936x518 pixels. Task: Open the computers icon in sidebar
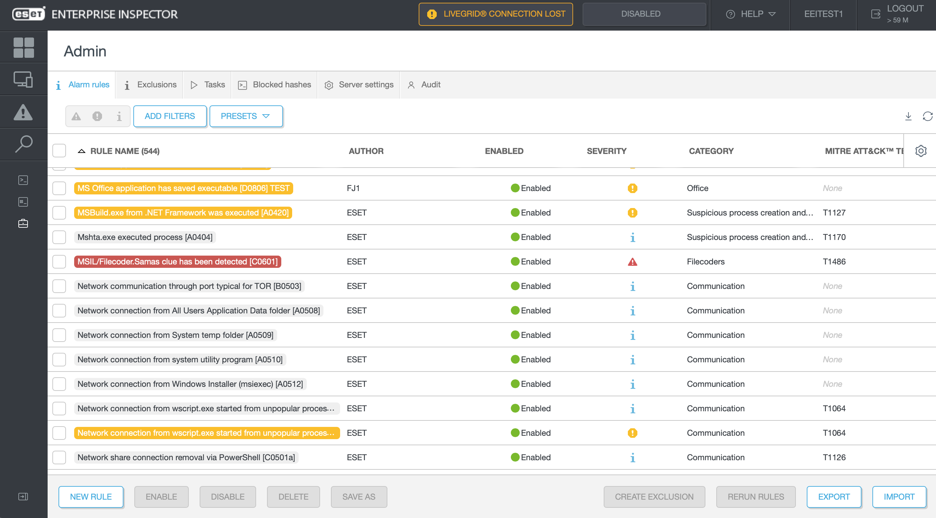tap(23, 79)
